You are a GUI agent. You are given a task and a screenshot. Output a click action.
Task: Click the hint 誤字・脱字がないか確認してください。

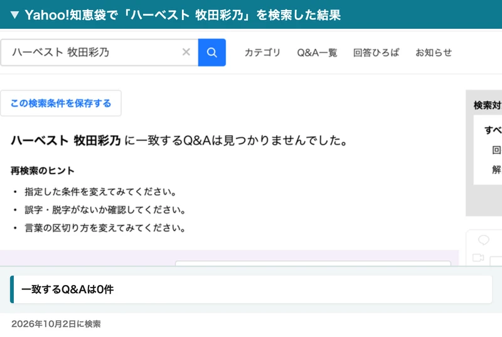(105, 210)
